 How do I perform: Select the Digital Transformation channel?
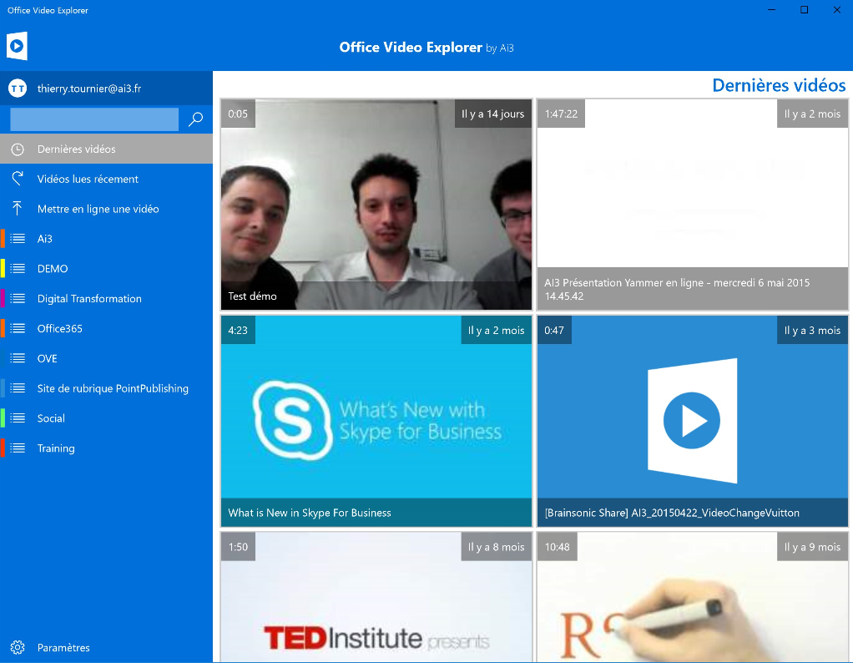tap(89, 299)
